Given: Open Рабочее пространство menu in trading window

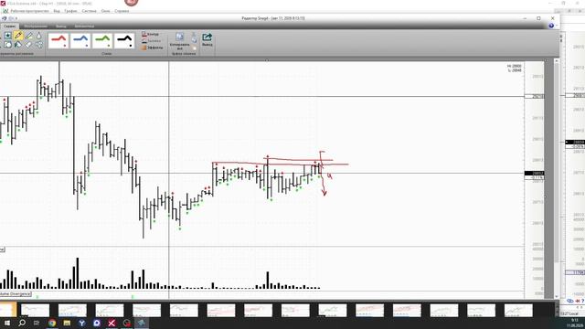Looking at the screenshot, I should click(29, 11).
